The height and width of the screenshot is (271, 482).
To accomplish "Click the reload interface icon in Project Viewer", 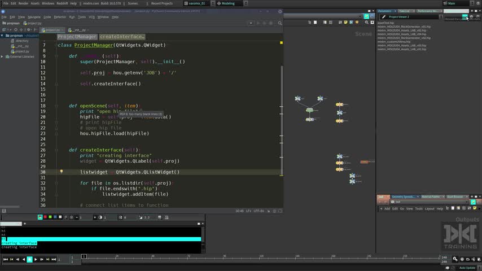I will click(x=465, y=16).
